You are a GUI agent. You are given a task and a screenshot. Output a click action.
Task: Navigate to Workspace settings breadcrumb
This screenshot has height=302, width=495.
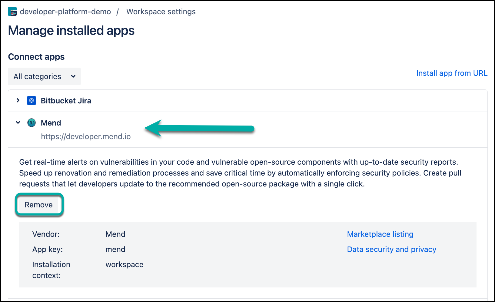click(x=161, y=12)
